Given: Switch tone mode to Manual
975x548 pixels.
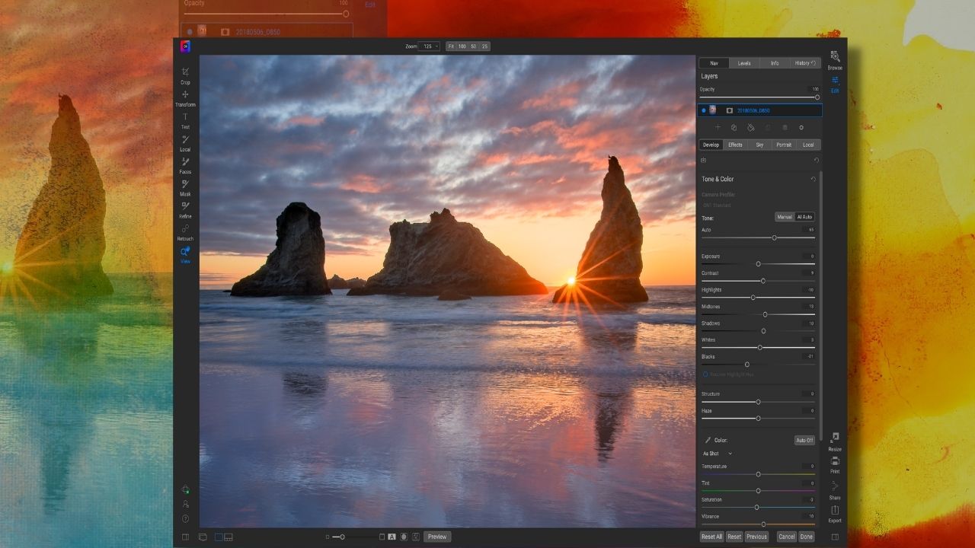Looking at the screenshot, I should point(785,217).
